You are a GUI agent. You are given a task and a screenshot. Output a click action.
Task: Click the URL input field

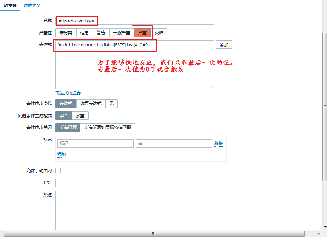(135, 183)
